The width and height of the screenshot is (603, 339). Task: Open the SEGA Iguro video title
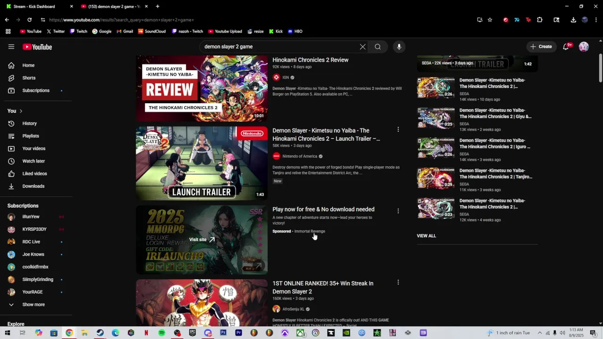click(x=496, y=144)
